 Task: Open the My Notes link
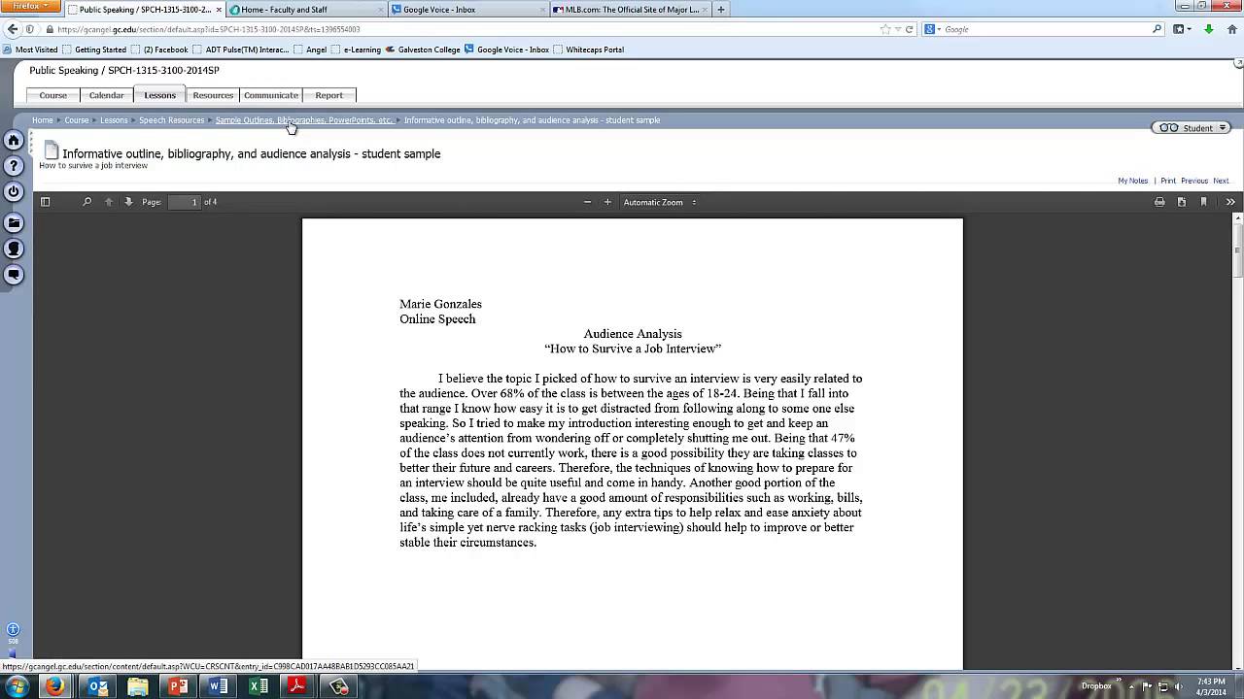click(1132, 181)
